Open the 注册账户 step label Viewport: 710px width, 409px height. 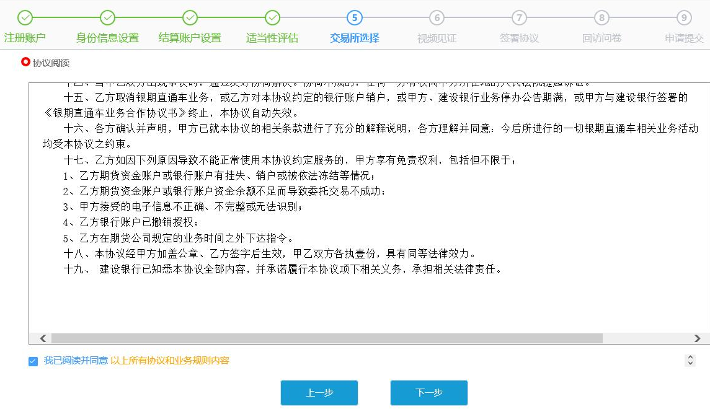pyautogui.click(x=25, y=38)
